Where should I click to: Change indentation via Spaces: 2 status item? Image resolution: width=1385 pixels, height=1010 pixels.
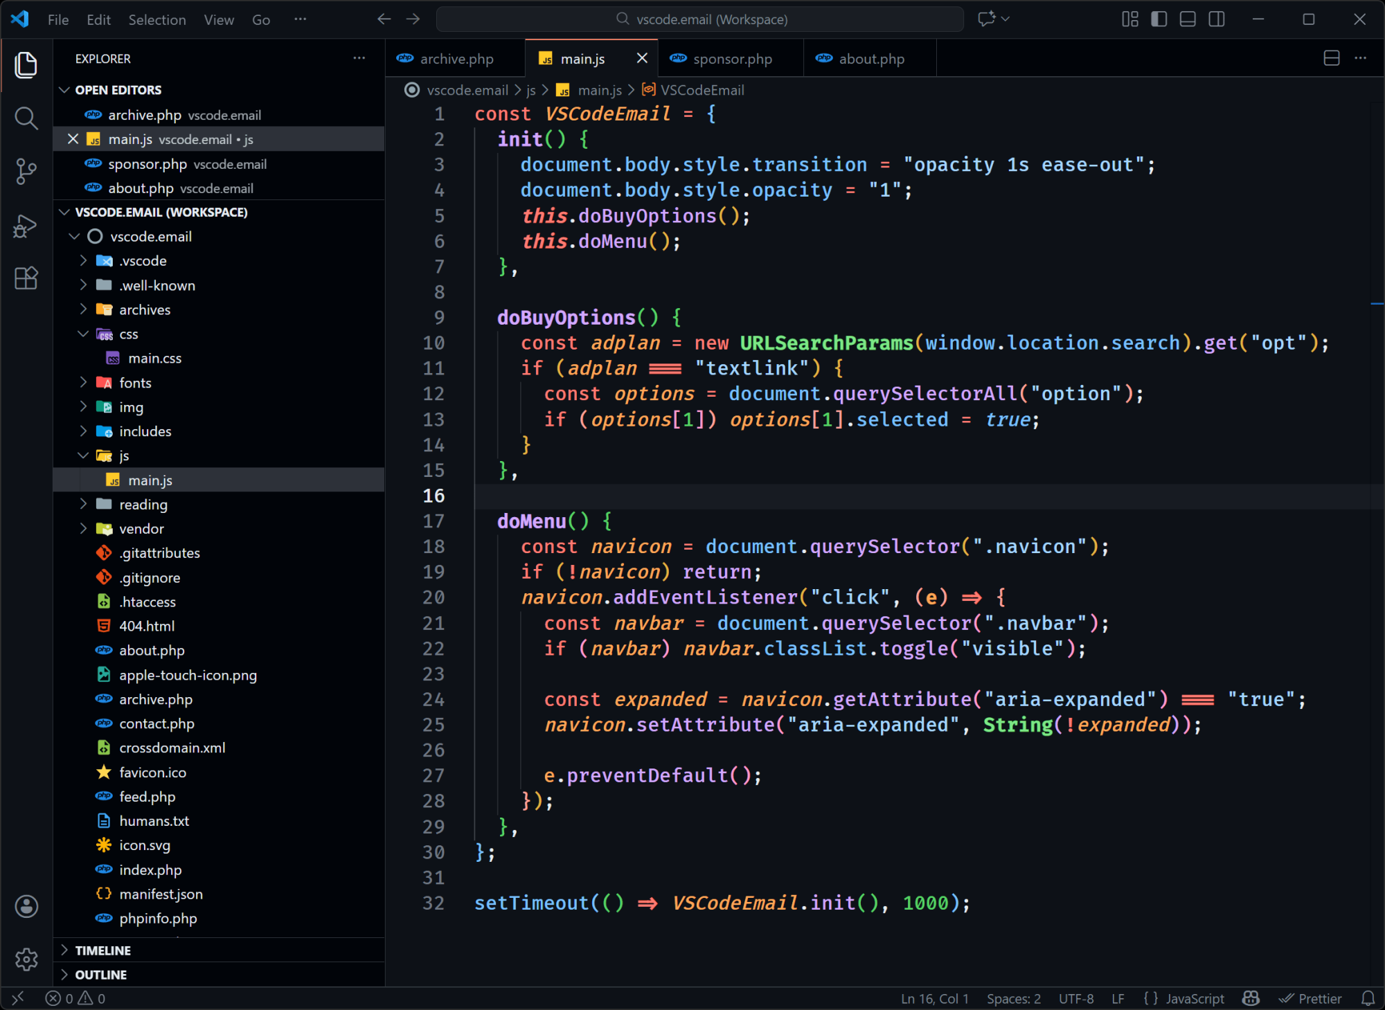(1013, 998)
